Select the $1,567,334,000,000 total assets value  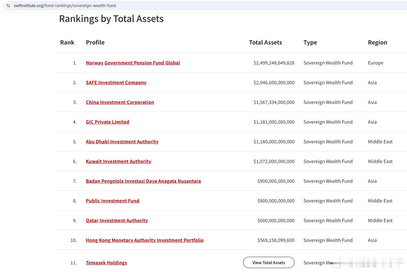click(x=274, y=102)
